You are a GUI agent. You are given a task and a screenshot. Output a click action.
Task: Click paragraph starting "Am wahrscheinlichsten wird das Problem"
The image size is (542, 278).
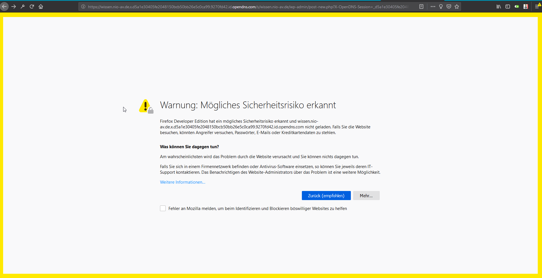click(259, 157)
